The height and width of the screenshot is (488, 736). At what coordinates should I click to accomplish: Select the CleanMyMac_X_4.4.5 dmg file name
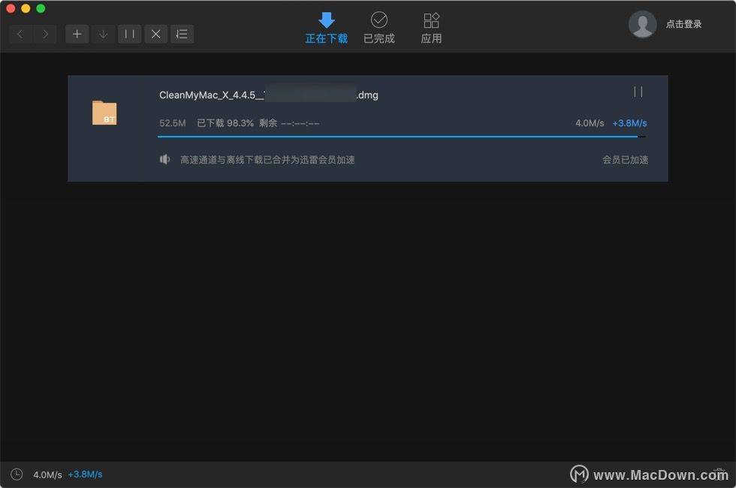[269, 95]
